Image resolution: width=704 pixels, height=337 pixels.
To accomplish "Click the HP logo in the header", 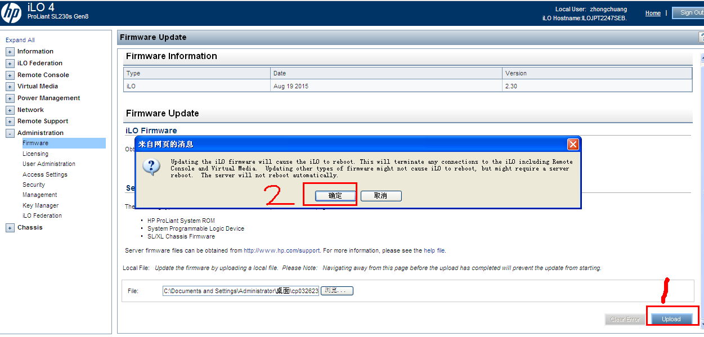I will point(11,12).
